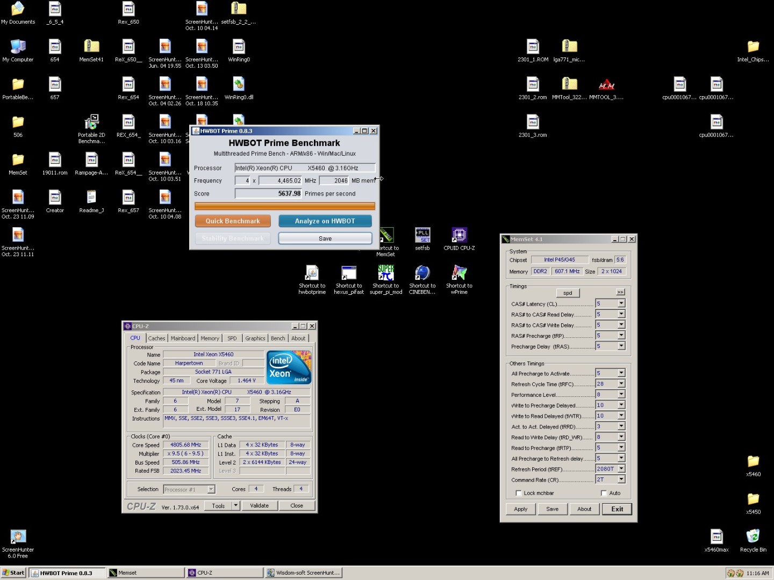Switch to the Caches tab in CPU-Z
Viewport: 774px width, 580px height.
point(156,338)
